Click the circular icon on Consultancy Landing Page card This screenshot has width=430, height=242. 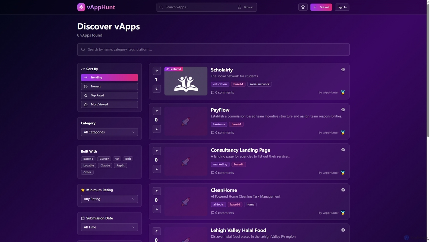point(343,150)
